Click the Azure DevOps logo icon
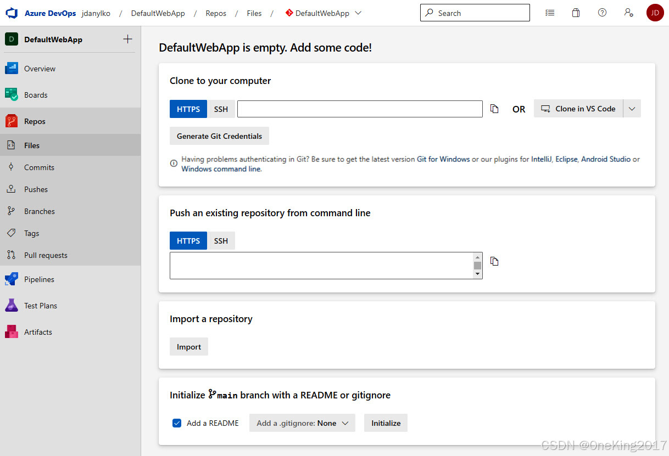The height and width of the screenshot is (456, 669). point(12,13)
